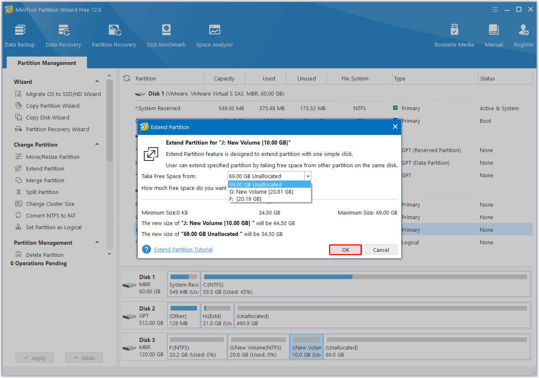The width and height of the screenshot is (539, 378).
Task: Select the (Other) 128 MB block on Disk 2
Action: (184, 315)
